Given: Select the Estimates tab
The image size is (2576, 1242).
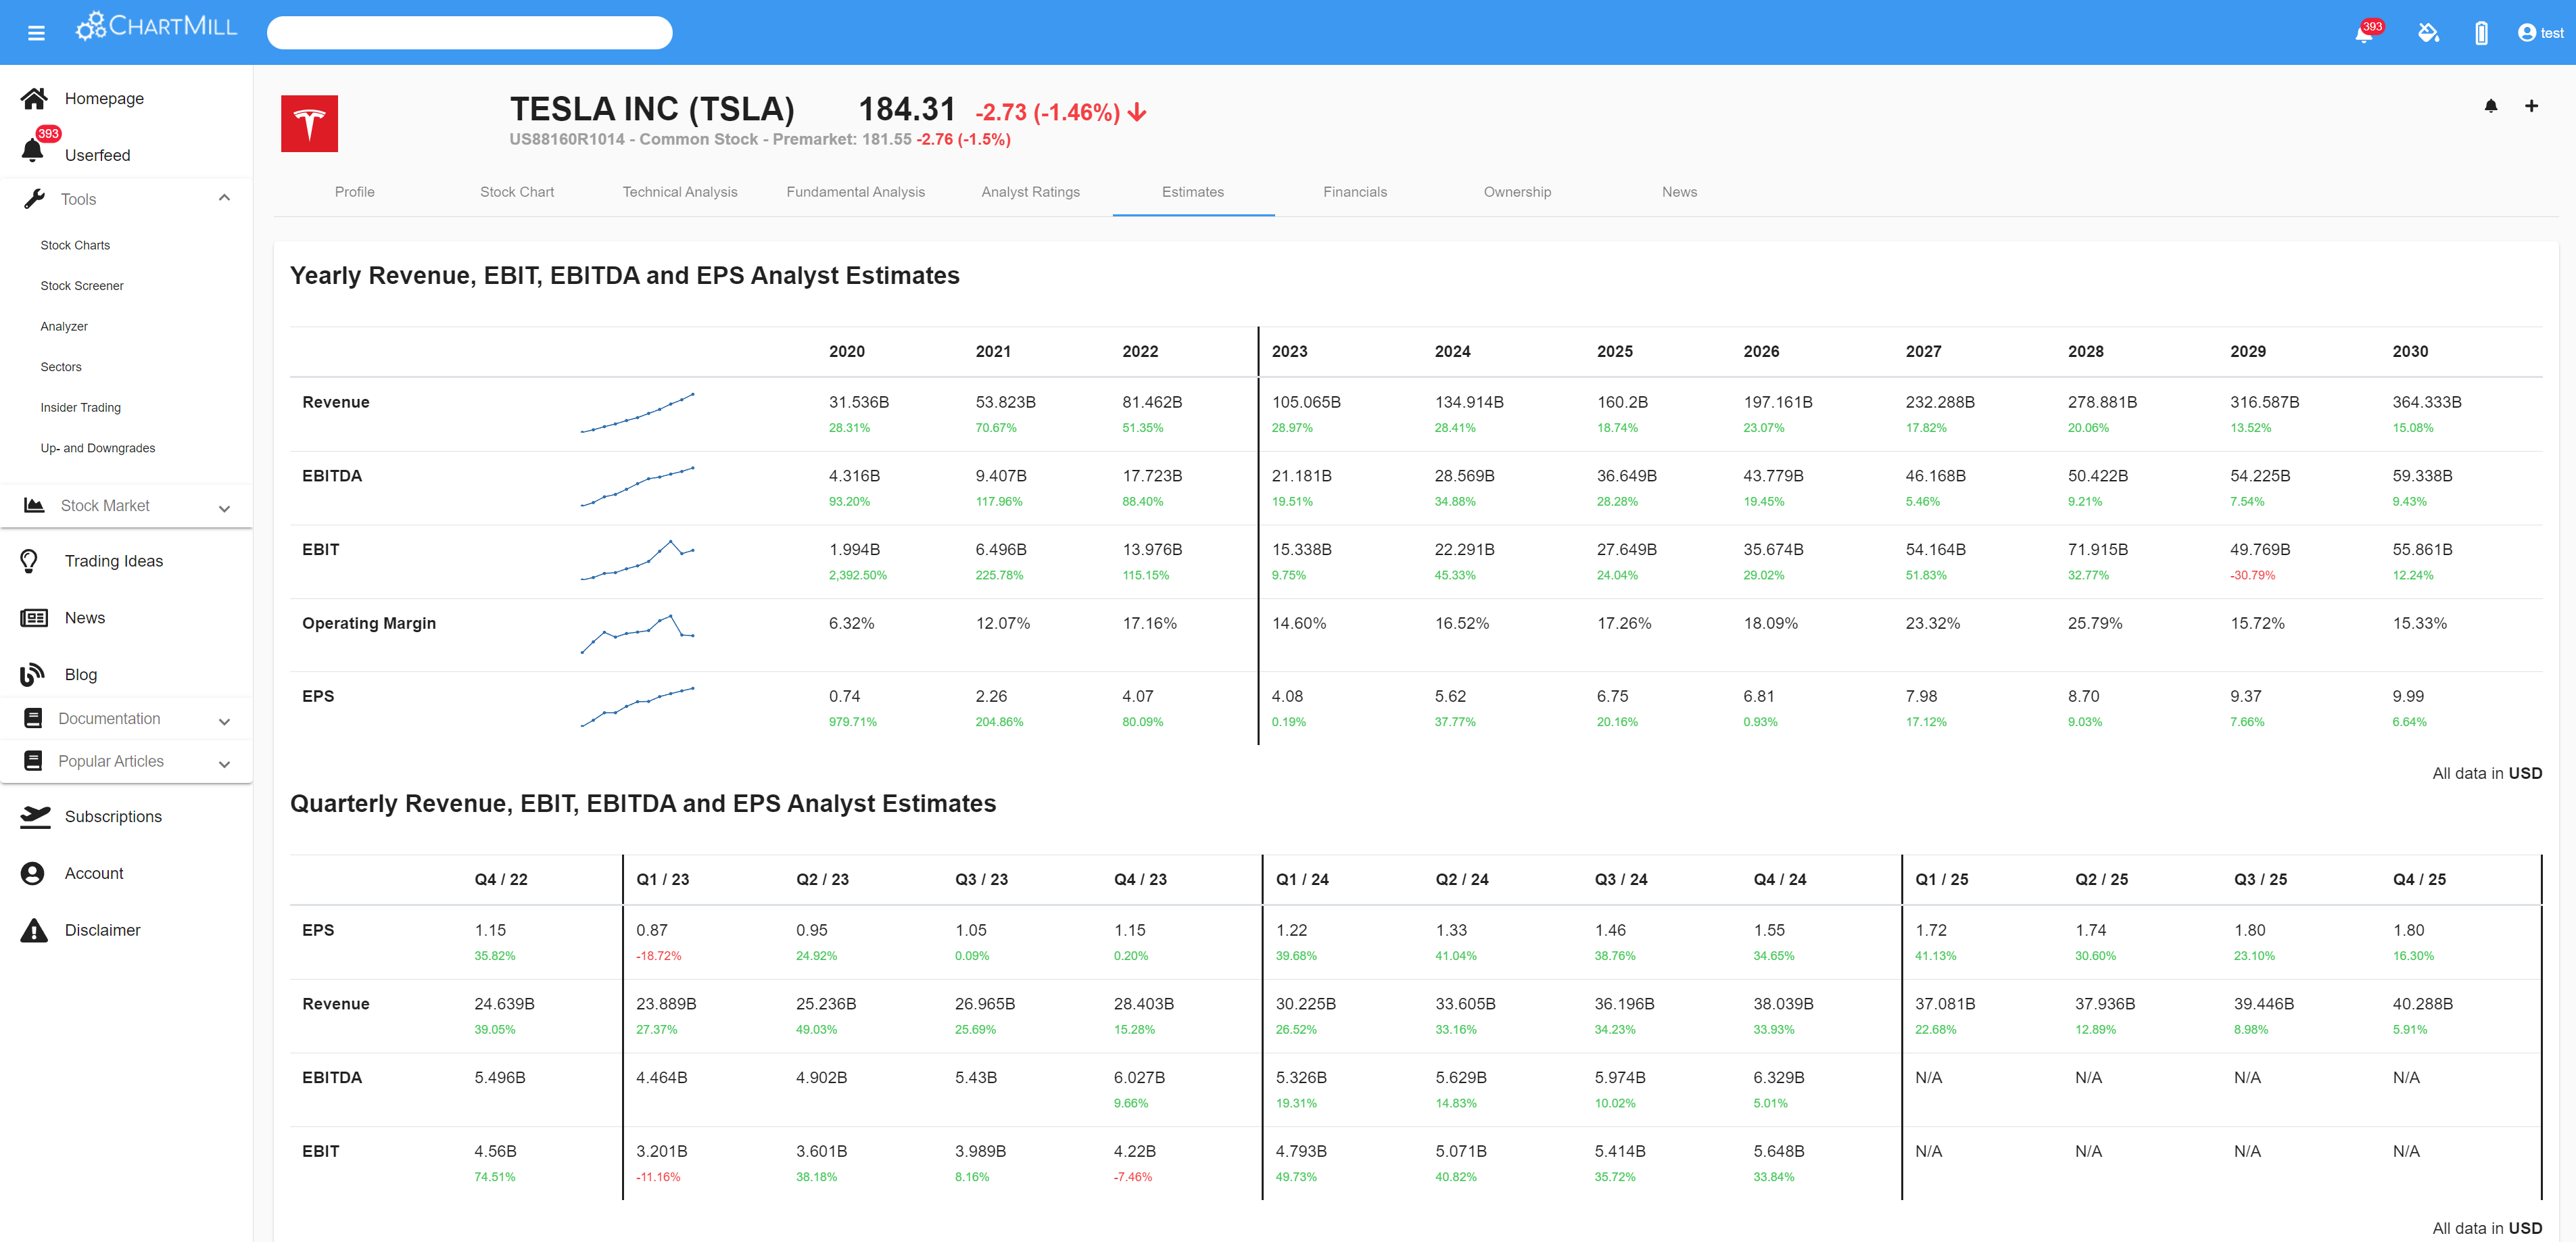Looking at the screenshot, I should pyautogui.click(x=1193, y=192).
